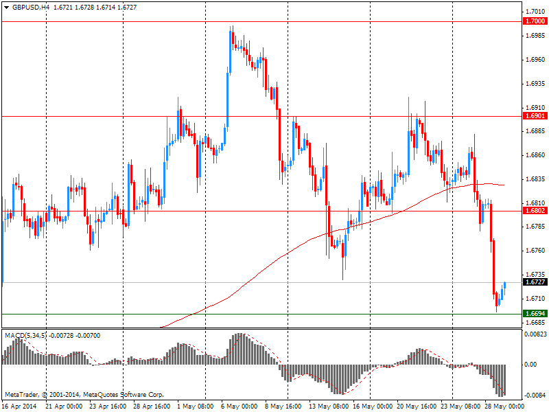549x412 pixels.
Task: Select the 23 Apr 16:00 time axis label
Action: pyautogui.click(x=108, y=407)
